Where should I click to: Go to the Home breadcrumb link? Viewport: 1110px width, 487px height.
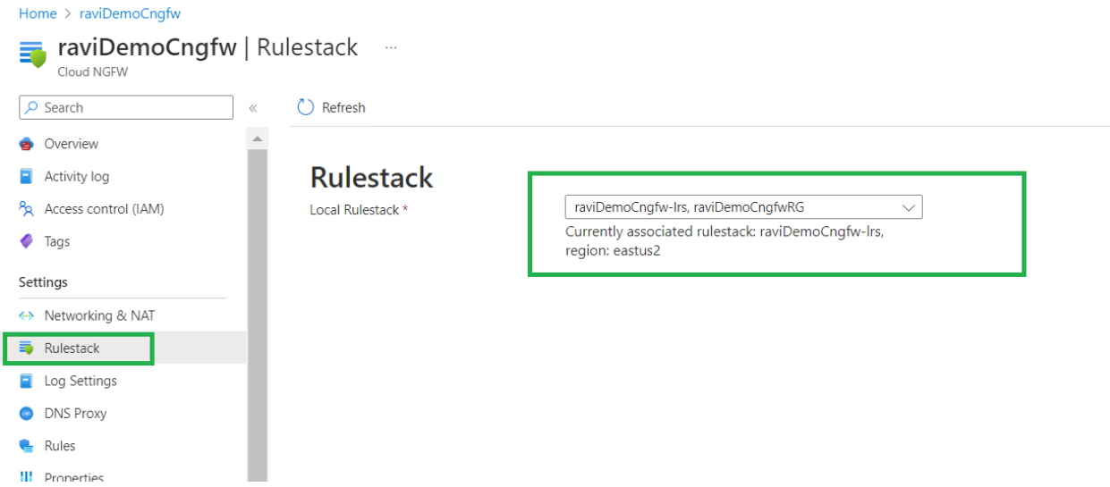click(37, 13)
